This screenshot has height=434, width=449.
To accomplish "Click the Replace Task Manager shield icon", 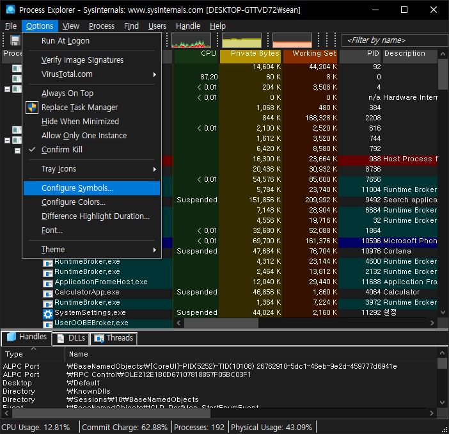I will 32,108.
